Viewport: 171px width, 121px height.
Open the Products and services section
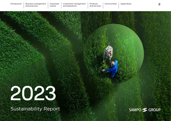pyautogui.click(x=95, y=5)
